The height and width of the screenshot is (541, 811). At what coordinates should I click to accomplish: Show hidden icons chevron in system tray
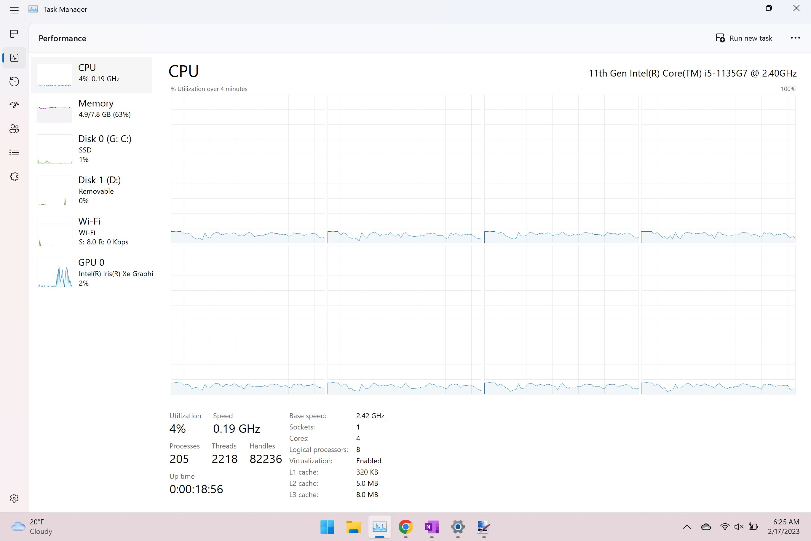(x=687, y=526)
